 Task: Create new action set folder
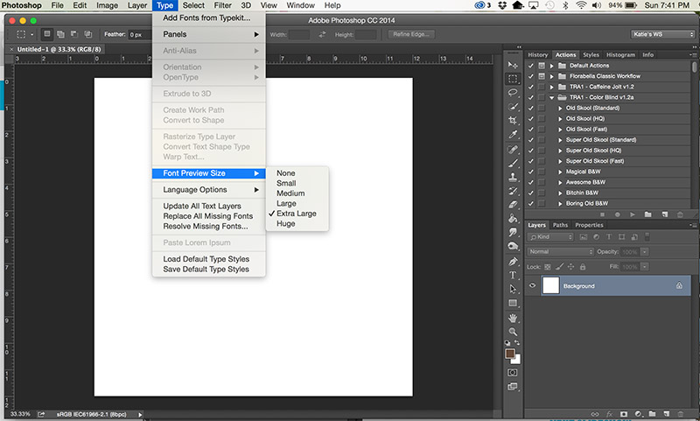coord(647,214)
